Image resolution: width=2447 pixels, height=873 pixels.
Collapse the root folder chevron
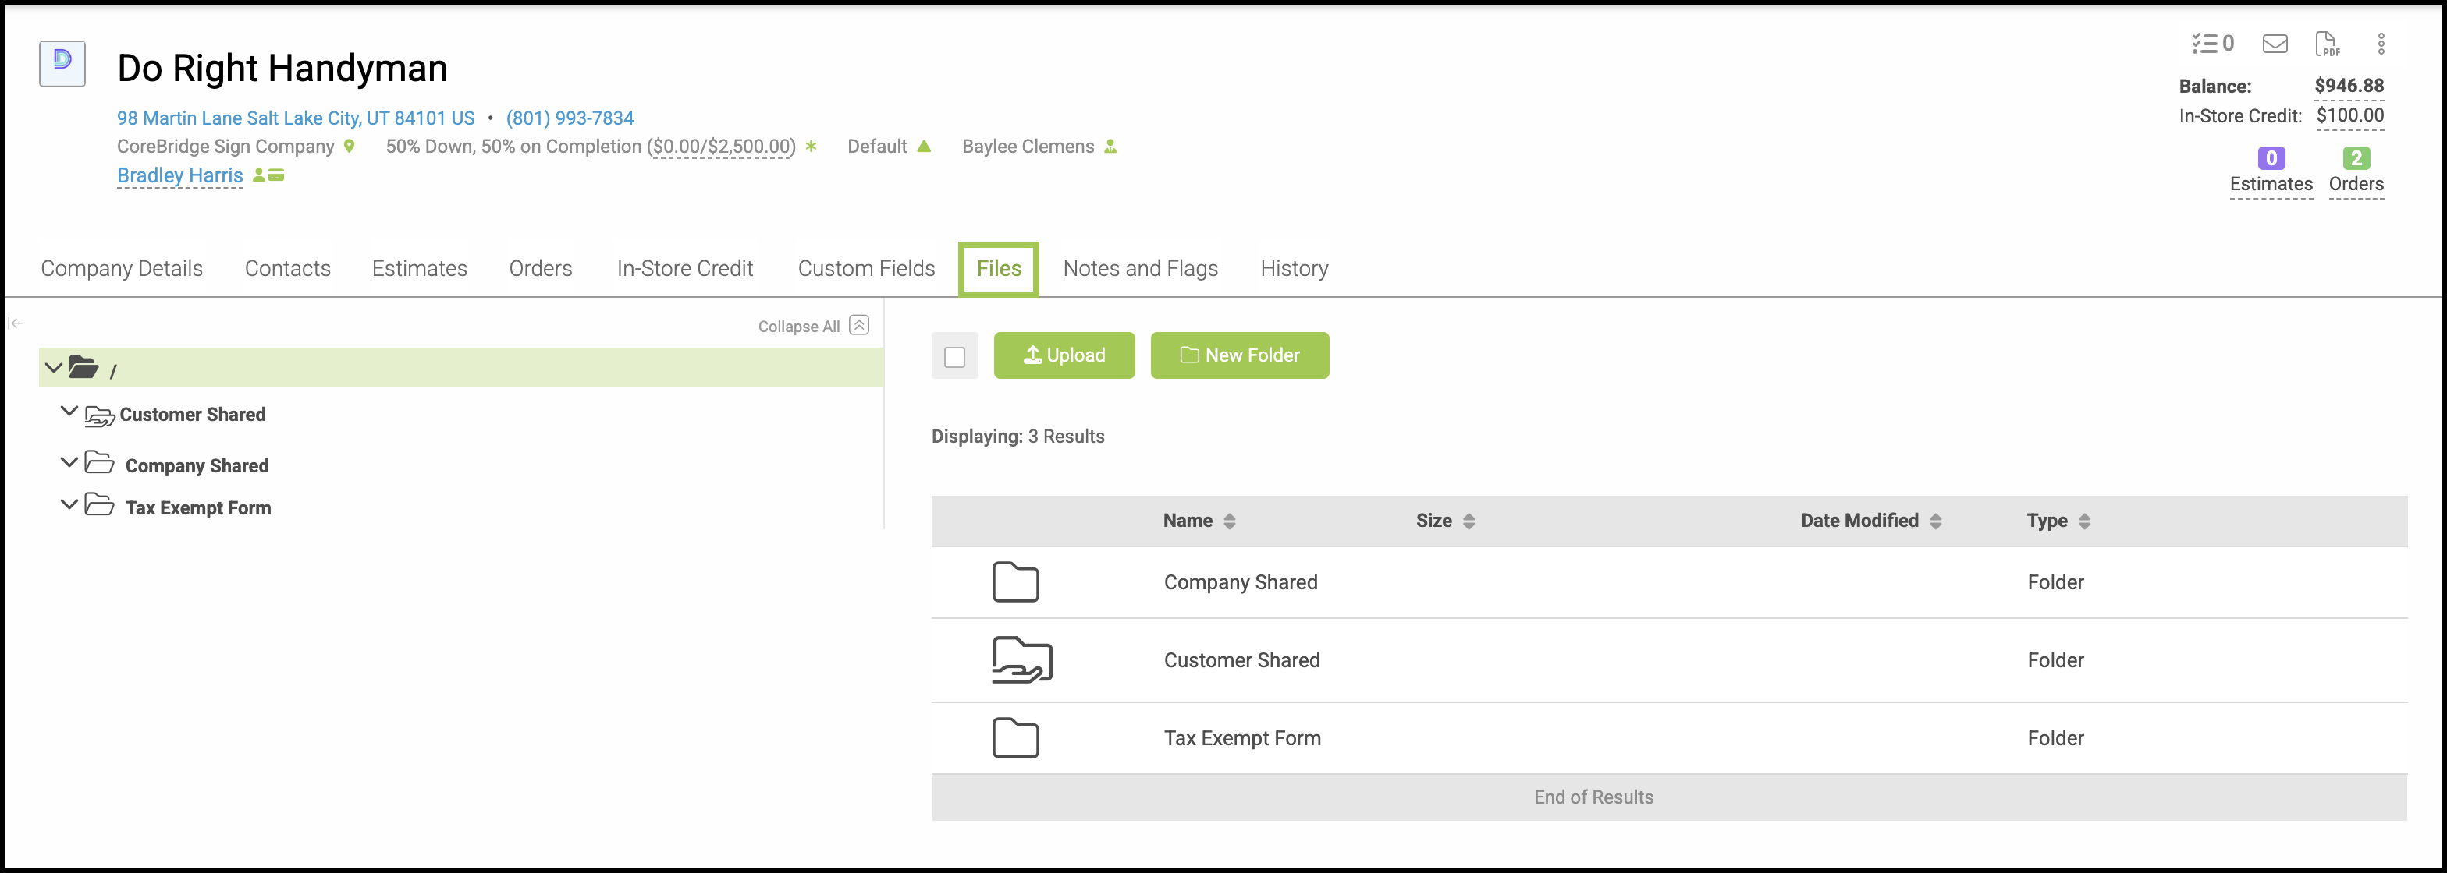[53, 367]
